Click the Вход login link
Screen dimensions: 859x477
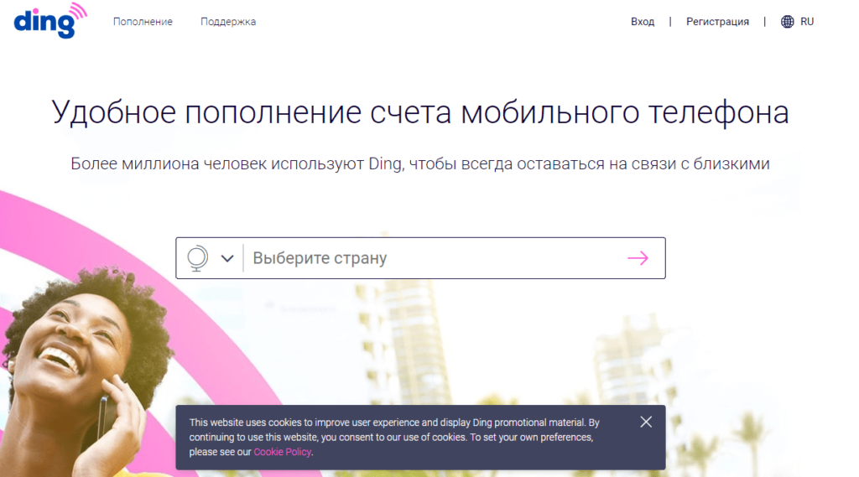pyautogui.click(x=642, y=22)
